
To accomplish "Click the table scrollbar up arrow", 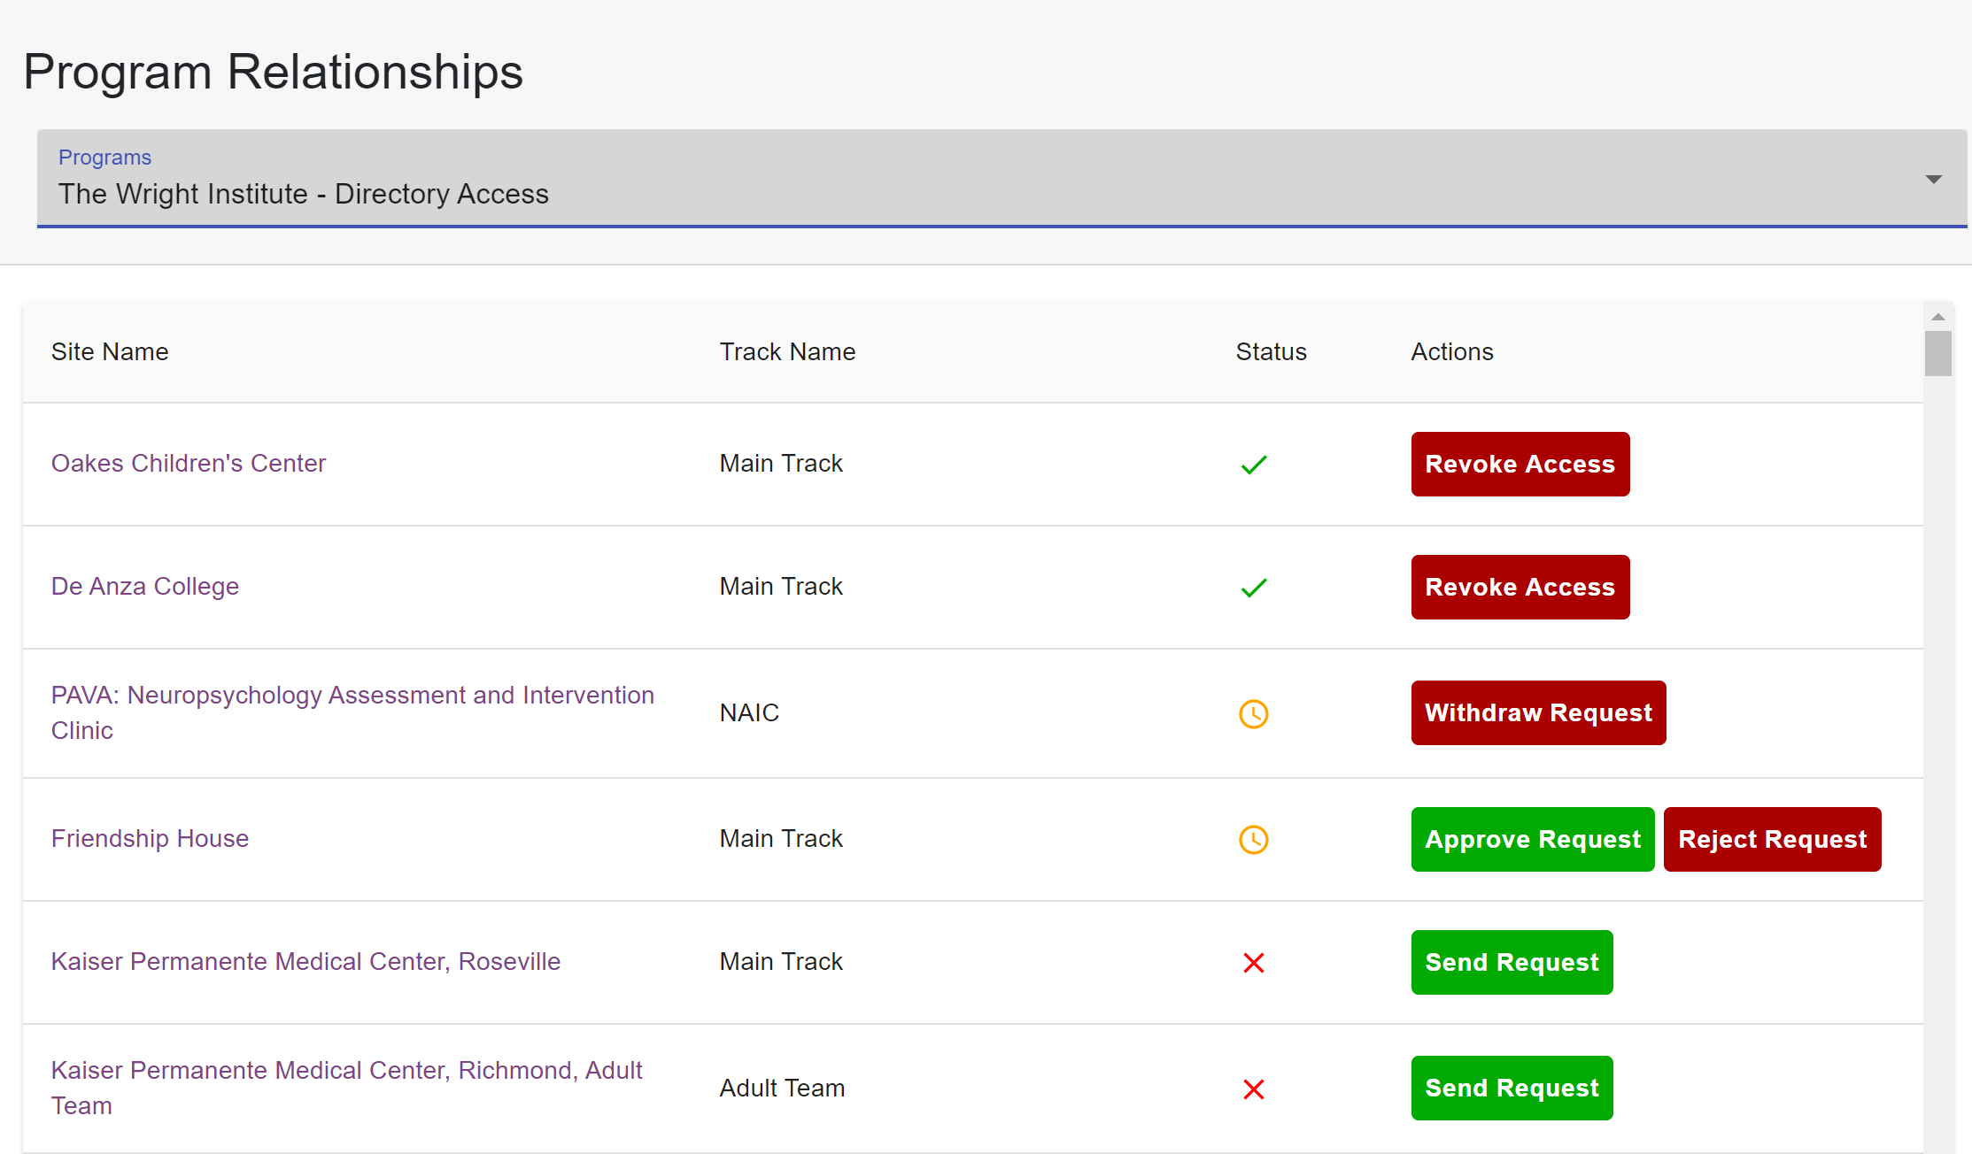I will click(1938, 316).
